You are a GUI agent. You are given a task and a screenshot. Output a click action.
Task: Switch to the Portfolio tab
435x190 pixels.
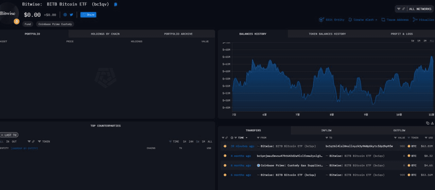tap(32, 34)
